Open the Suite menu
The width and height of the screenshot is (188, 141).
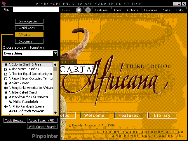tap(167, 10)
